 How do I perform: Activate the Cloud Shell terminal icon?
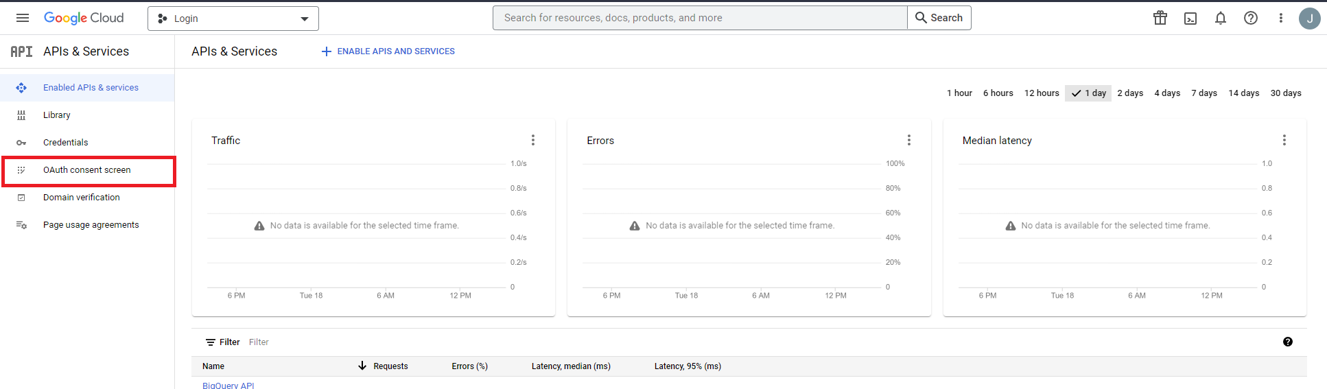[1190, 19]
